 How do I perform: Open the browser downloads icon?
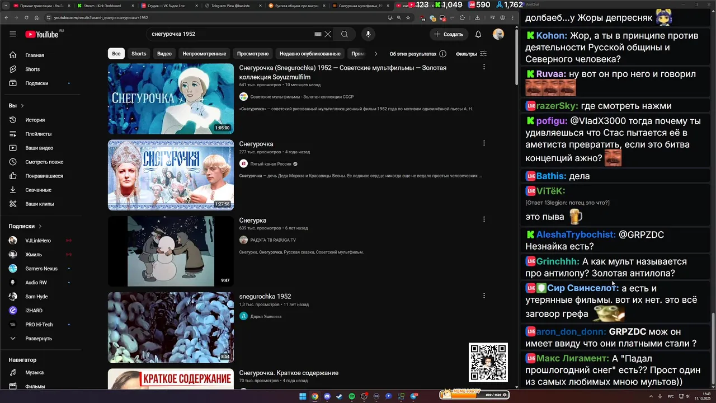click(477, 18)
